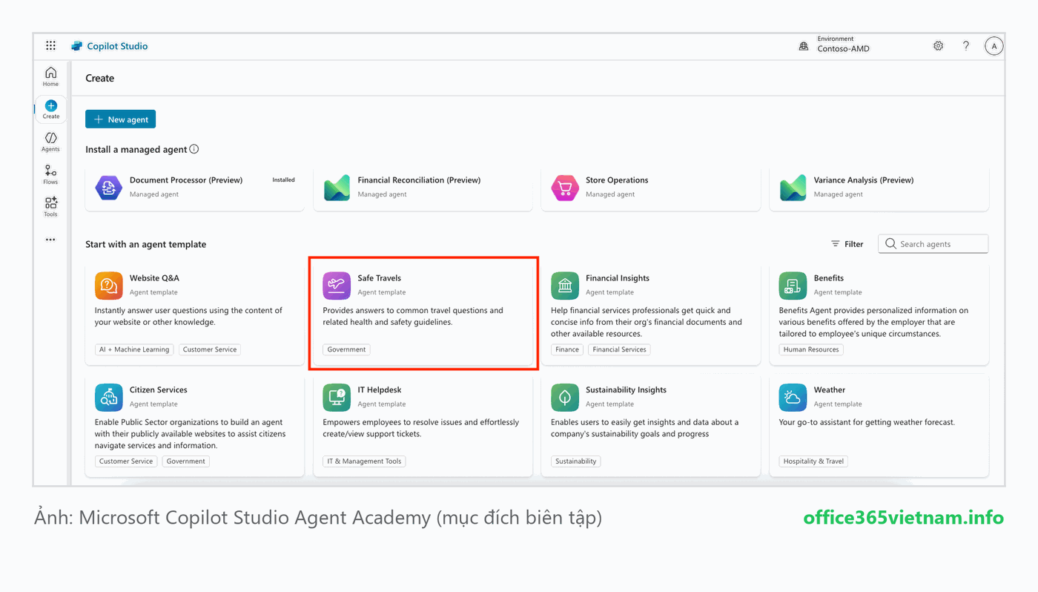Screen dimensions: 1038x592
Task: Select the Website Q&A template title
Action: 154,278
